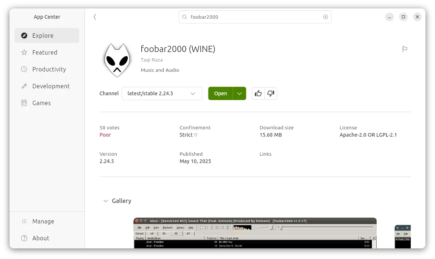Expand the dropdown arrow beside Open
This screenshot has height=259, width=435.
pos(239,93)
